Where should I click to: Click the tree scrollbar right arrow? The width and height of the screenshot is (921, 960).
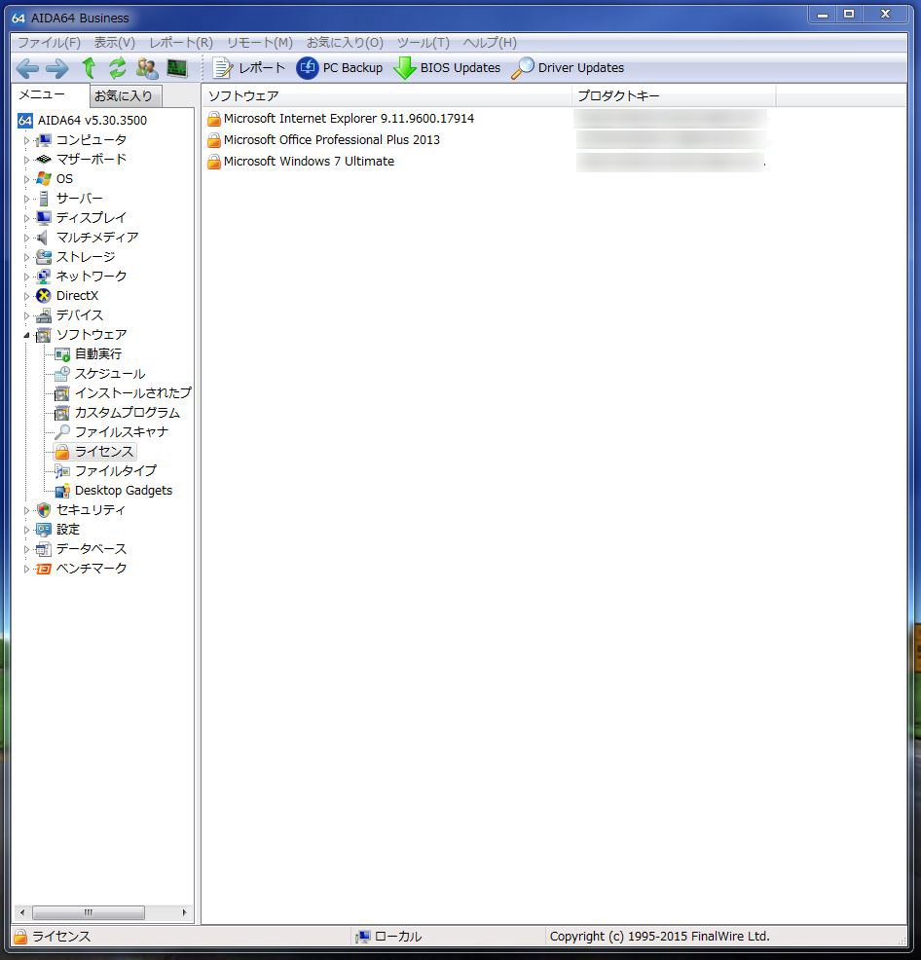[184, 912]
